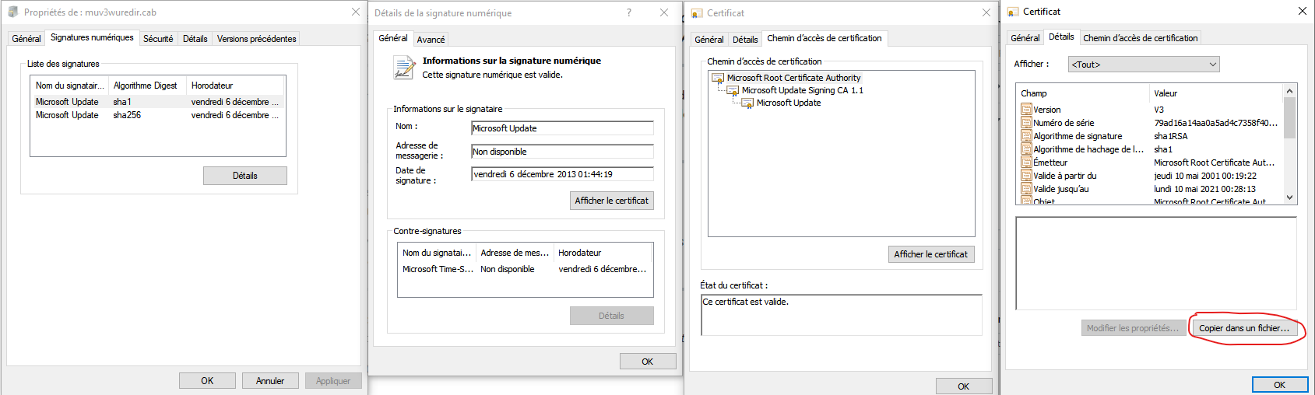Click the Algorithme de hachage field icon

point(1026,149)
